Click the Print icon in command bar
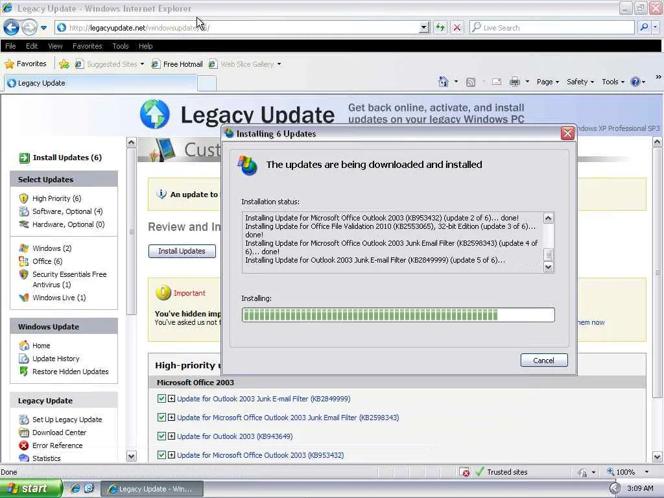The width and height of the screenshot is (664, 498). 514,82
